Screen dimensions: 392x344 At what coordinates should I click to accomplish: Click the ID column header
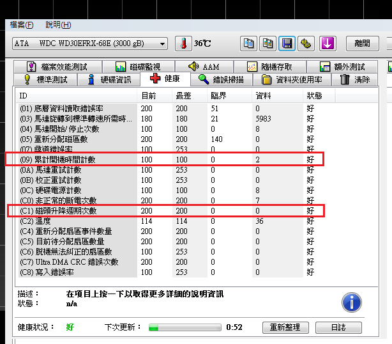(x=77, y=96)
